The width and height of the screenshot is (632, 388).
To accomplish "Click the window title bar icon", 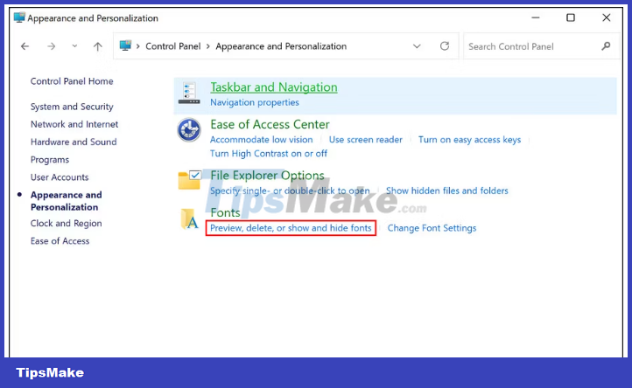I will coord(19,17).
